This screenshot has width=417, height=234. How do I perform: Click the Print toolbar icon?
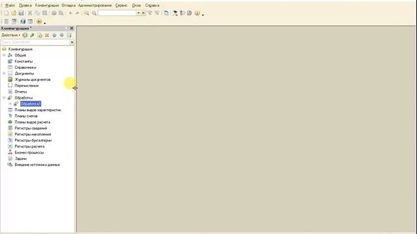tap(54, 13)
